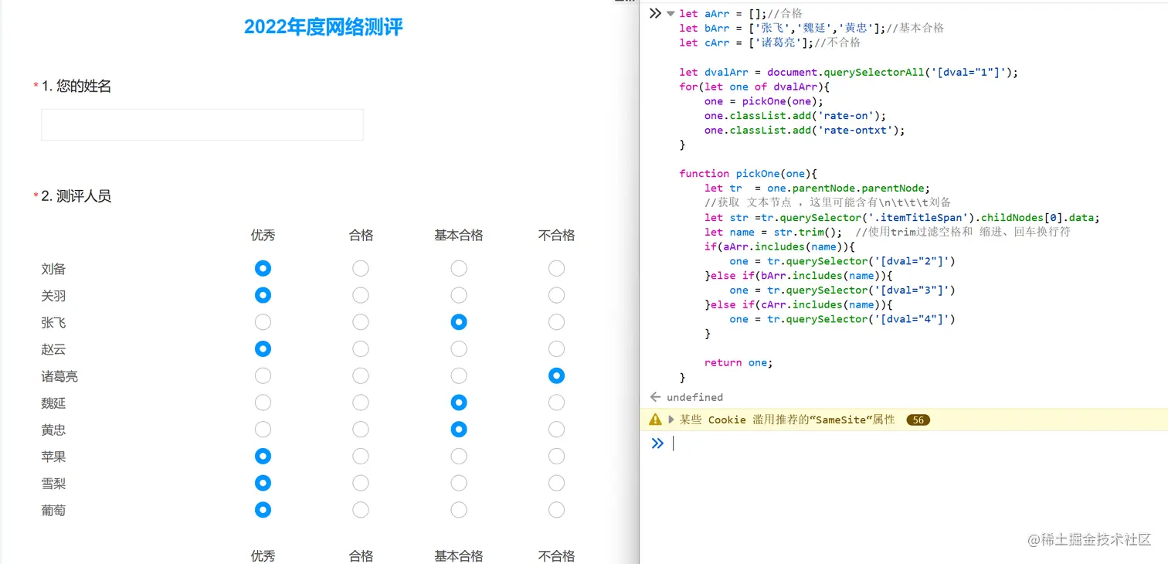The image size is (1168, 564).
Task: Select 合格 radio for 雪梨
Action: [361, 484]
